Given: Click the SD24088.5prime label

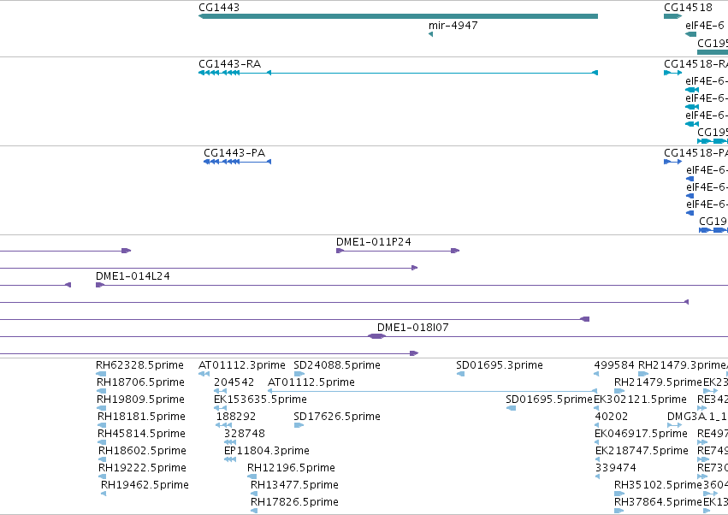Looking at the screenshot, I should pyautogui.click(x=337, y=365).
